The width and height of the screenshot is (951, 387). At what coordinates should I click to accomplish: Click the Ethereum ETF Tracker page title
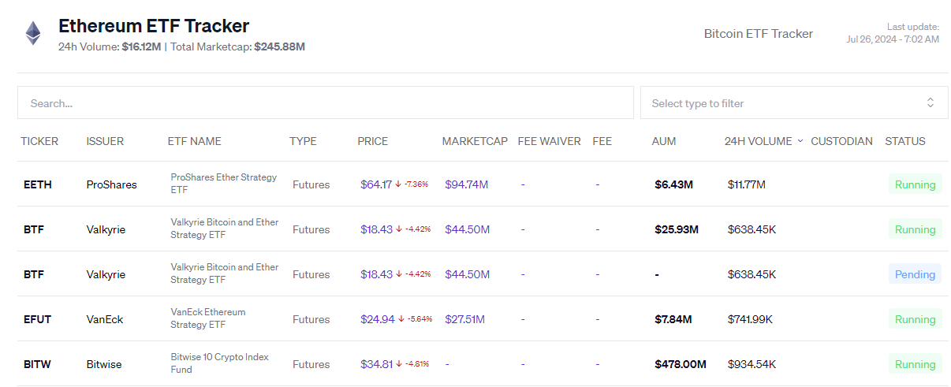(x=154, y=26)
